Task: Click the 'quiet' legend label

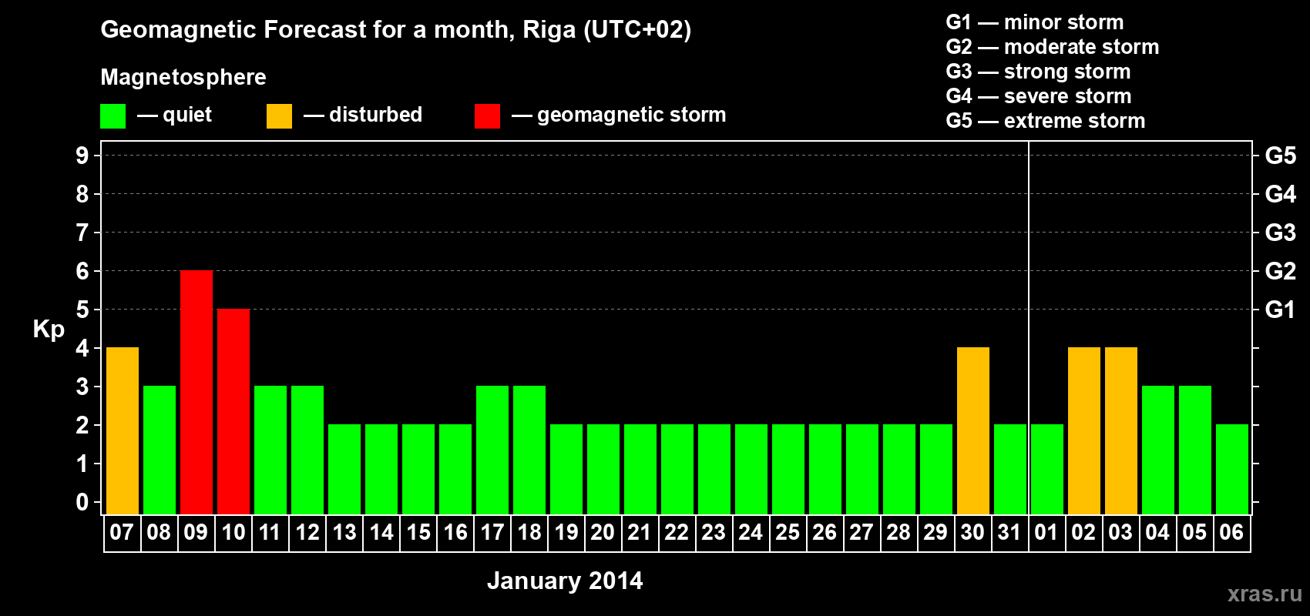Action: point(187,115)
